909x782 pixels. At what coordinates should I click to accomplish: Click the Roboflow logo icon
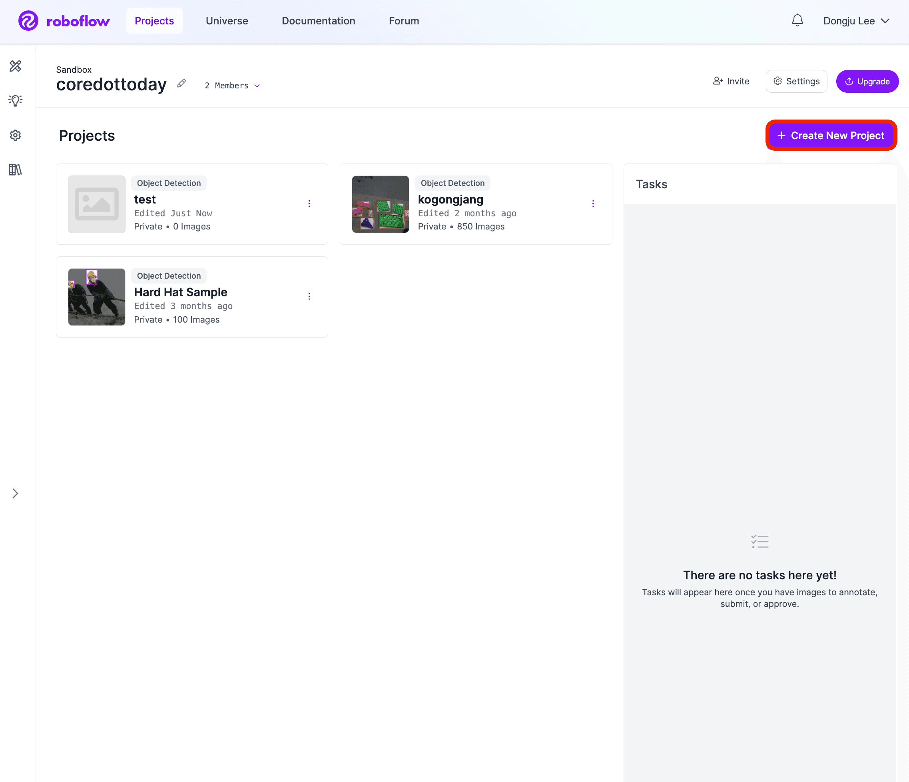tap(28, 20)
